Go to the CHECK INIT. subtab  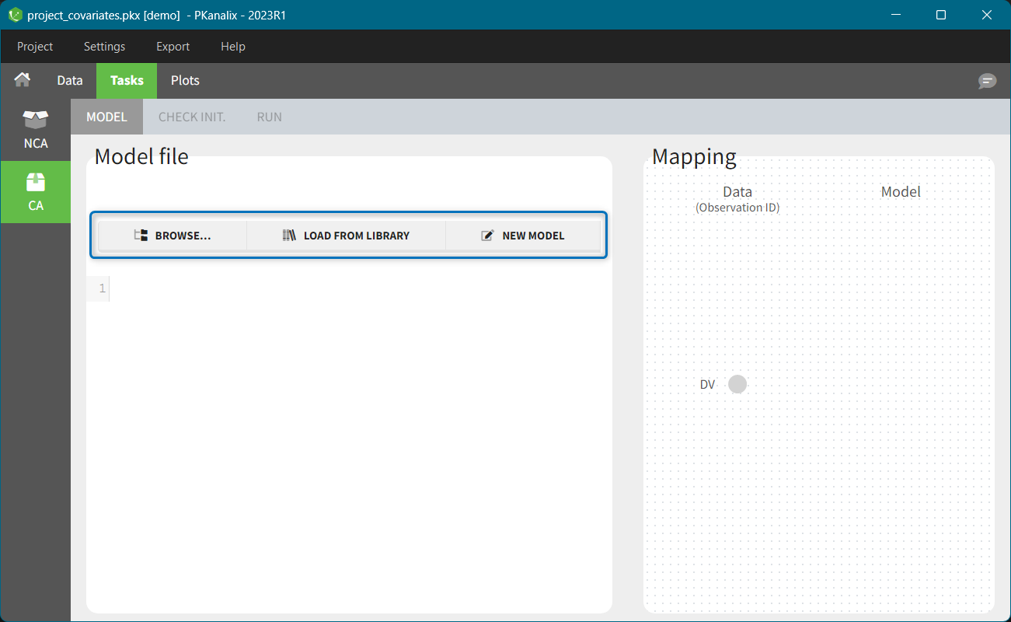[191, 117]
